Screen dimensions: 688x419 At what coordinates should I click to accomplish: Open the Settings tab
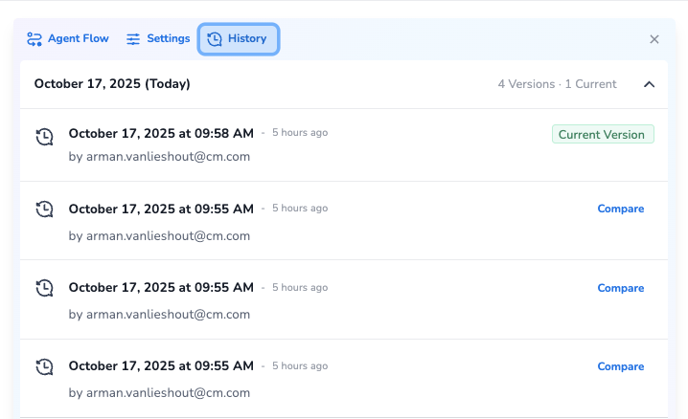pos(168,39)
